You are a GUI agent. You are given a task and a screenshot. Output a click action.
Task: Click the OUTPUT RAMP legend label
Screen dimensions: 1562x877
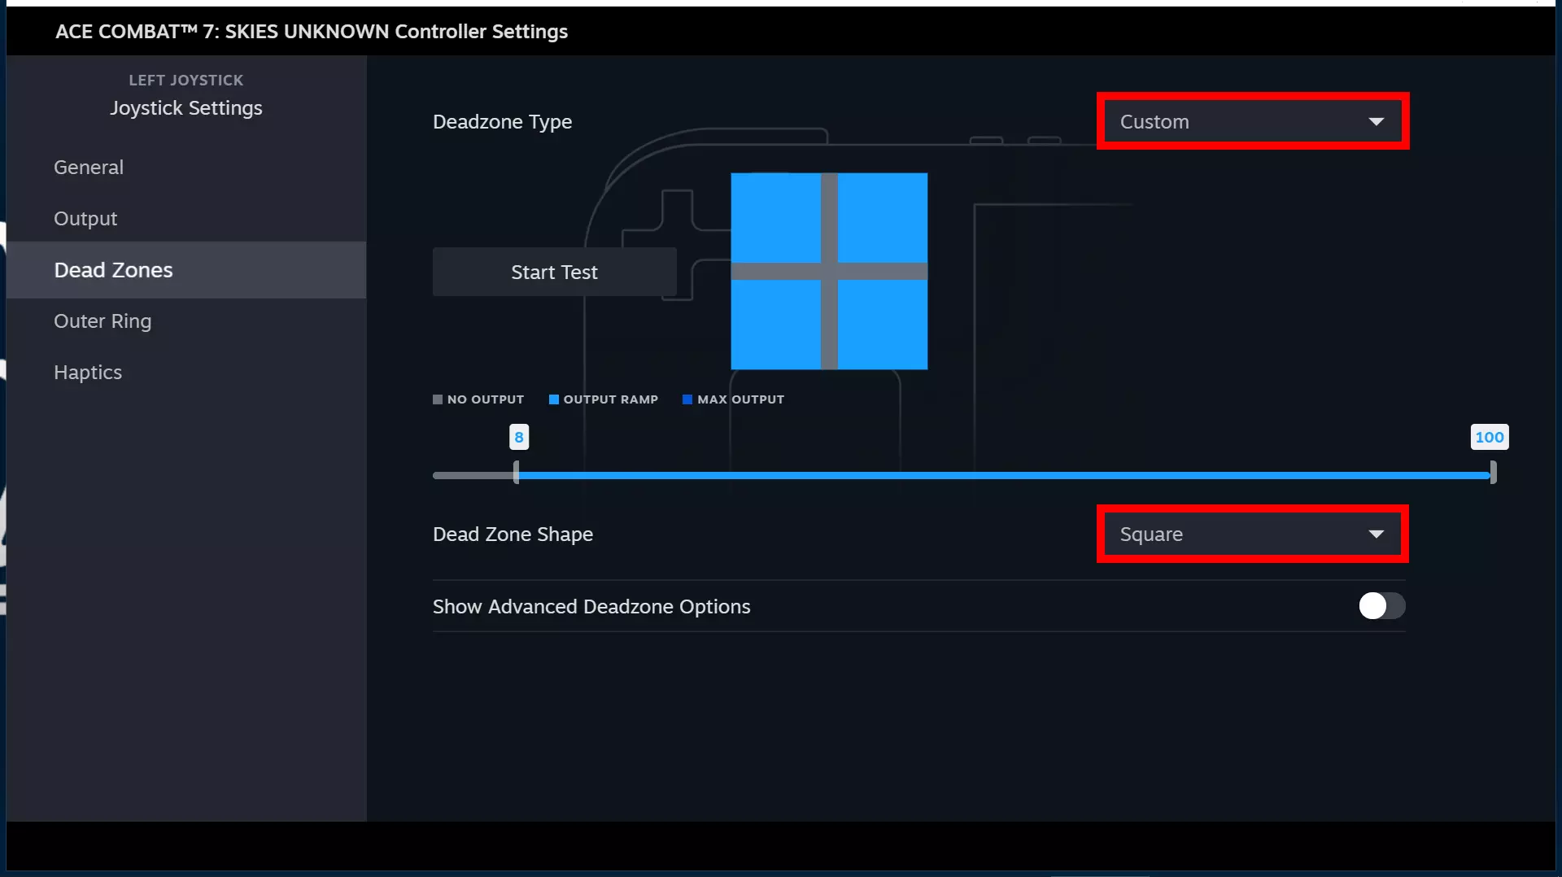pyautogui.click(x=611, y=399)
